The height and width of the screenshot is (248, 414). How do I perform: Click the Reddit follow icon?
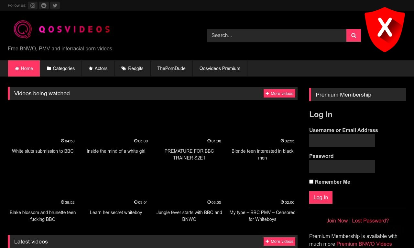[44, 5]
